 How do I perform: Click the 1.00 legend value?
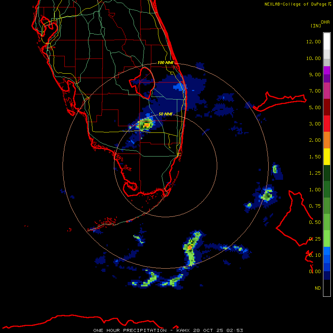point(315,190)
